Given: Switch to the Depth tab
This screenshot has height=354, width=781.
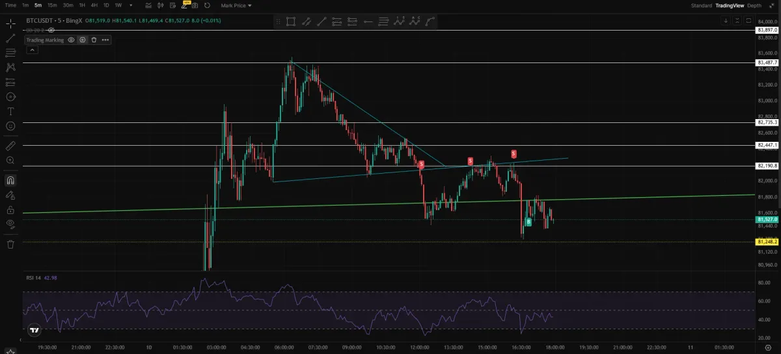Looking at the screenshot, I should point(754,5).
